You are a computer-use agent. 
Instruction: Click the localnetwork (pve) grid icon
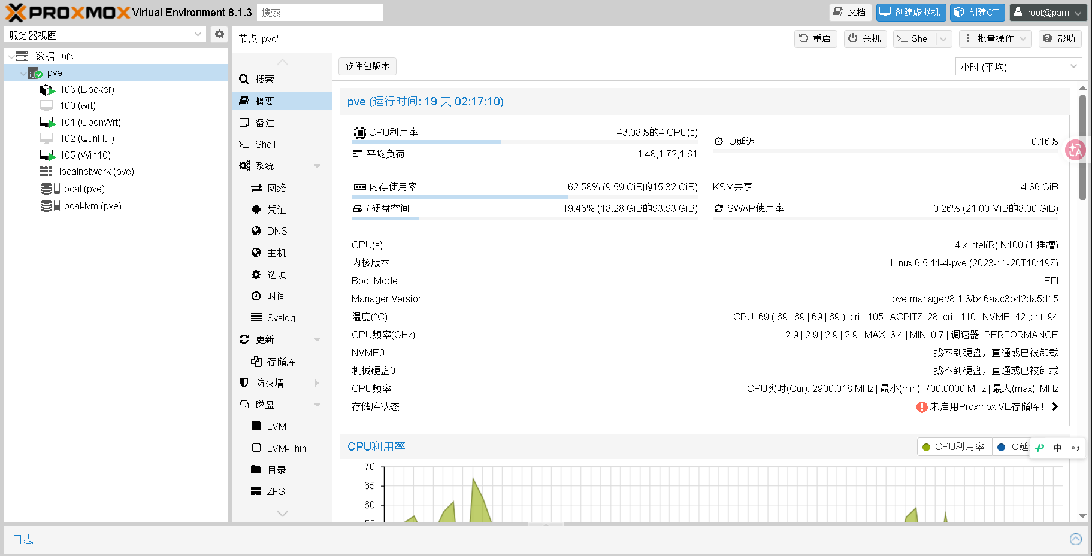pos(46,171)
